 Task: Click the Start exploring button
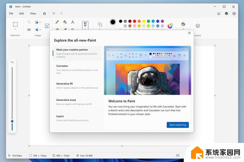click(178, 125)
